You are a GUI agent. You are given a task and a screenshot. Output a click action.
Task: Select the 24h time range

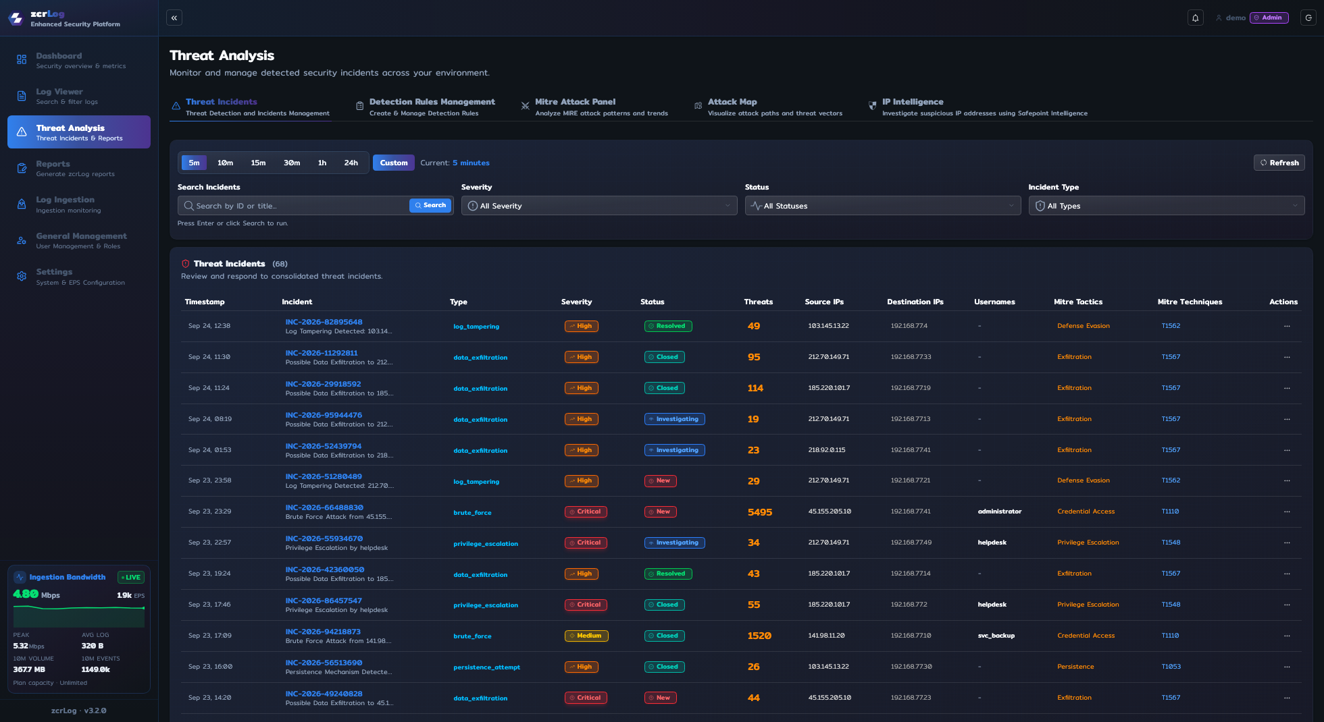pyautogui.click(x=351, y=163)
